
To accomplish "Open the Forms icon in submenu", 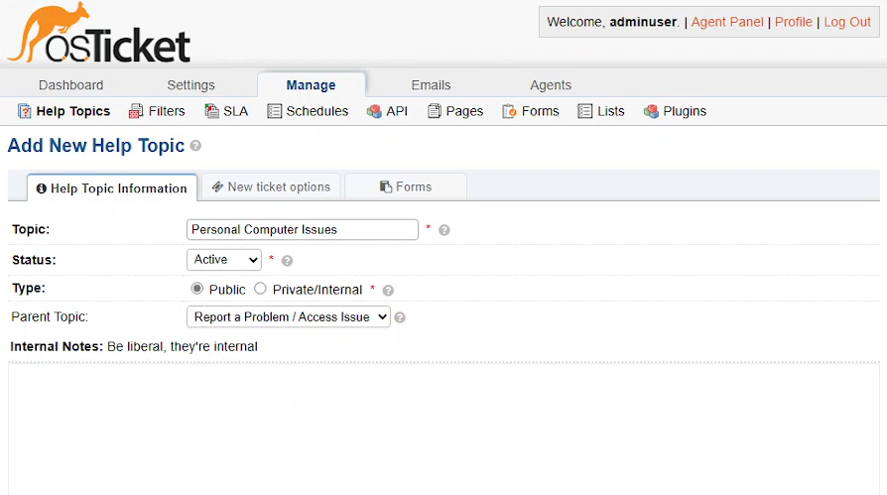I will click(x=509, y=111).
